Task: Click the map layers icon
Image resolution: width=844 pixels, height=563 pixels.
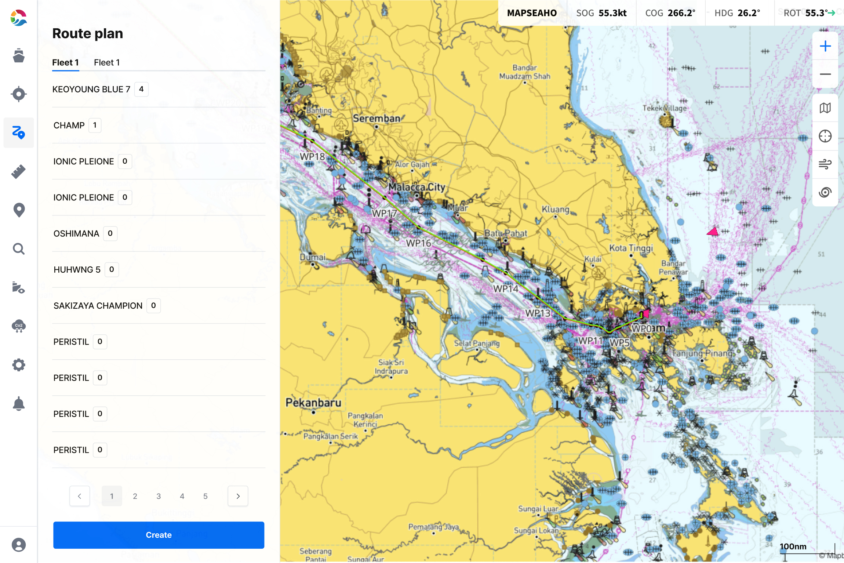Action: [x=825, y=108]
